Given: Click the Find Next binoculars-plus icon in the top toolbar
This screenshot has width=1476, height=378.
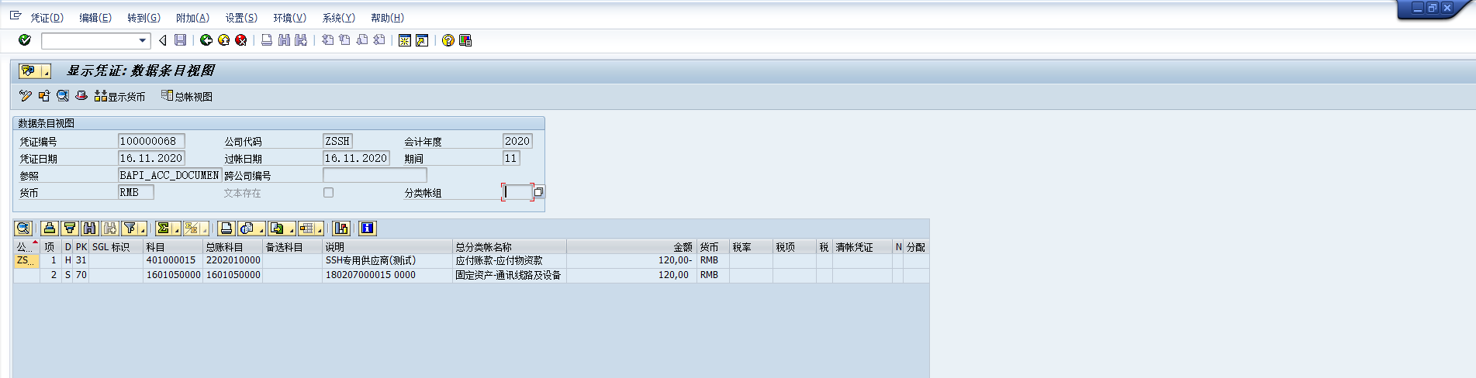Looking at the screenshot, I should 301,40.
